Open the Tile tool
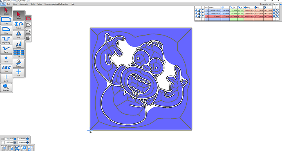 (x=19, y=53)
